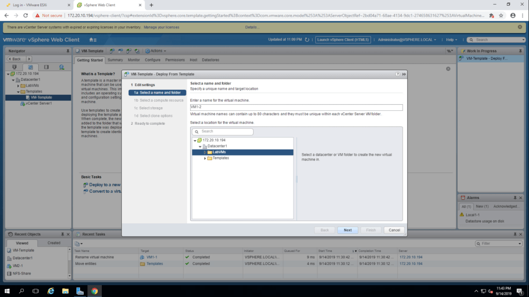529x297 pixels.
Task: Switch to the Created tab in Recent Objects
Action: 54,243
